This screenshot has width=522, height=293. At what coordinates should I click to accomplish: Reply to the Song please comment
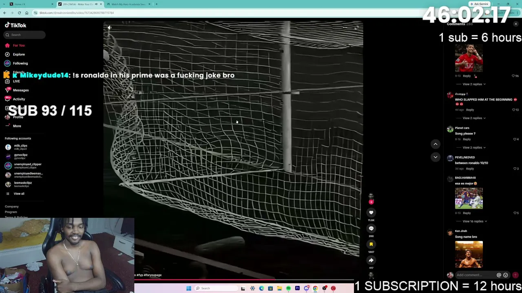coord(467,139)
